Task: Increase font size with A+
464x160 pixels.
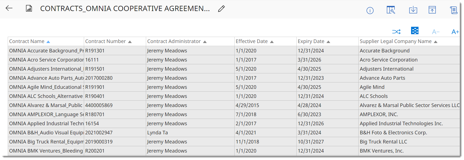Action: 455,32
